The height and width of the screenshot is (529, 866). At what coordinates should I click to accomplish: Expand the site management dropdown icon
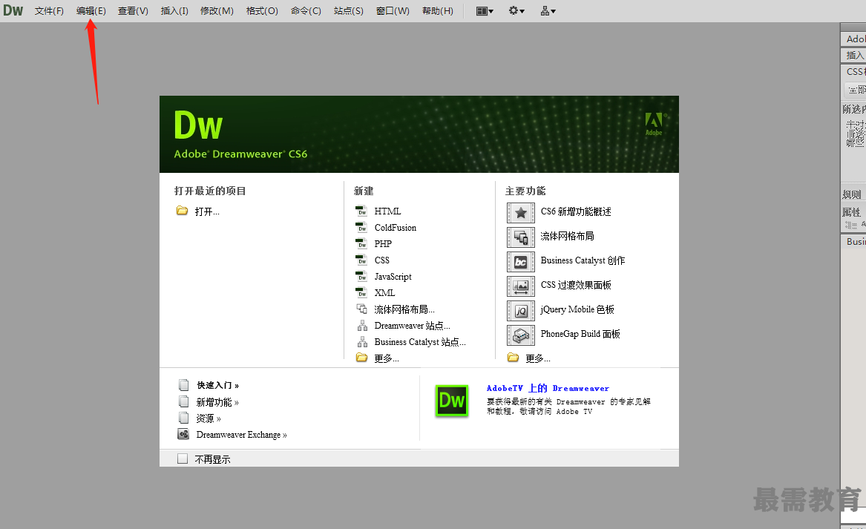548,11
